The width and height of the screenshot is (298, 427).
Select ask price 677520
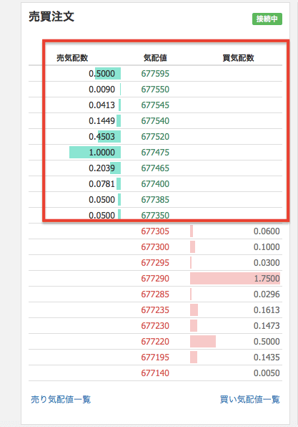[x=155, y=136]
